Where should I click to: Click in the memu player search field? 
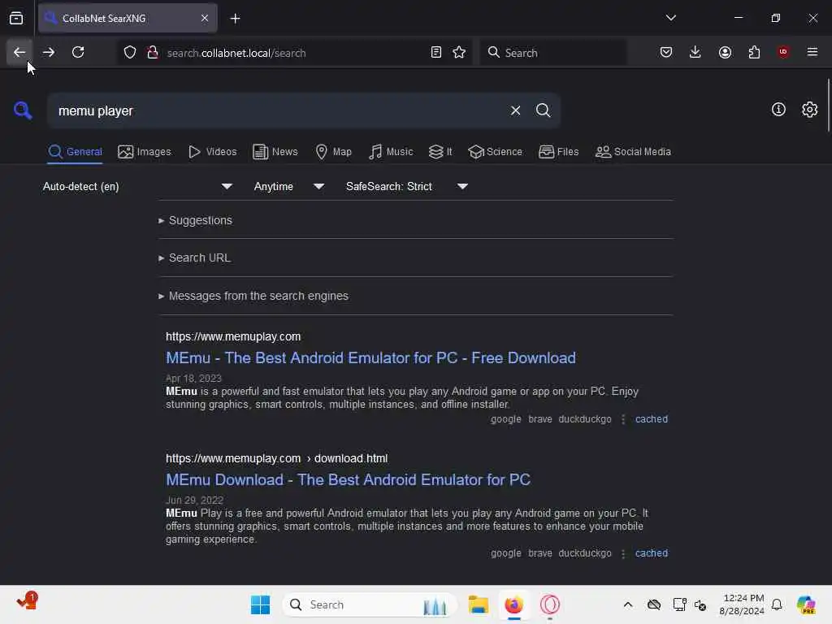pyautogui.click(x=276, y=110)
